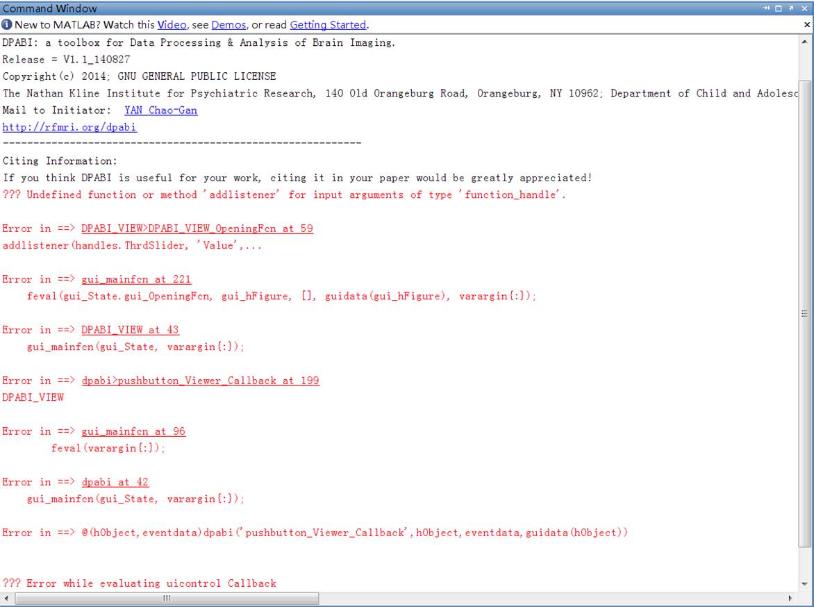
Task: Click the horizontal scrollbar right arrow
Action: click(790, 598)
